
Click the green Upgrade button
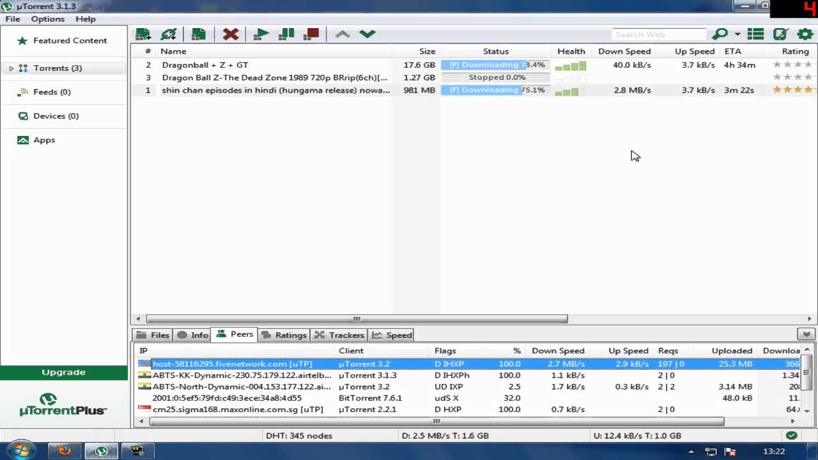click(x=64, y=372)
